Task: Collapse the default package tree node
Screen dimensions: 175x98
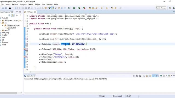Action: (x=3, y=25)
